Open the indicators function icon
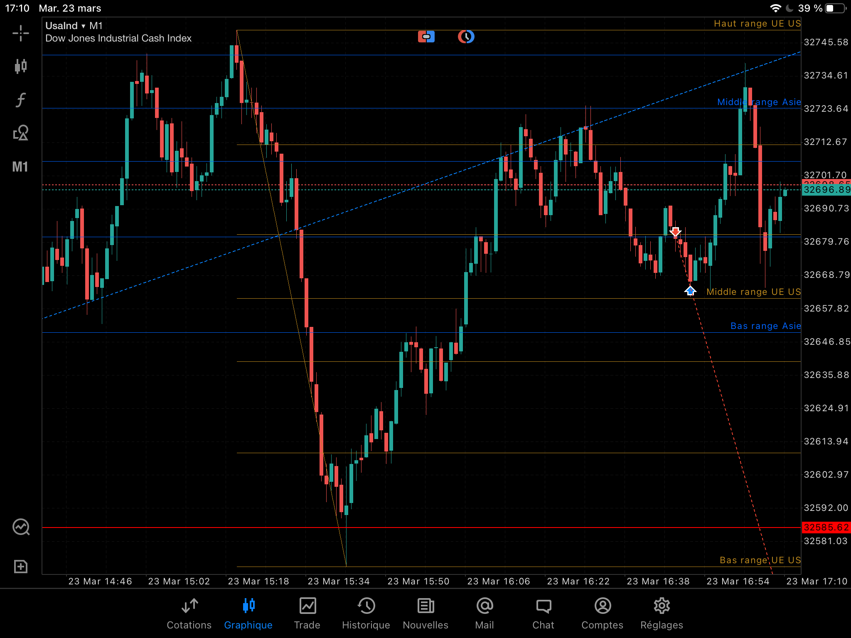851x638 pixels. click(x=20, y=100)
